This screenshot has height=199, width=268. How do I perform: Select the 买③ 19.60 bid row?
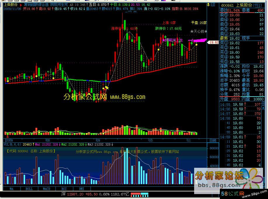(x=242, y=52)
